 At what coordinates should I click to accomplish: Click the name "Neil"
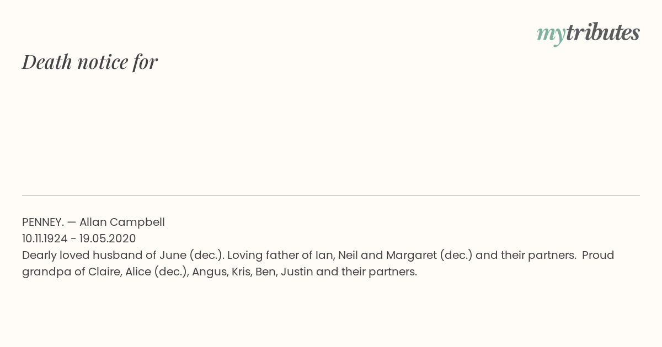click(348, 255)
